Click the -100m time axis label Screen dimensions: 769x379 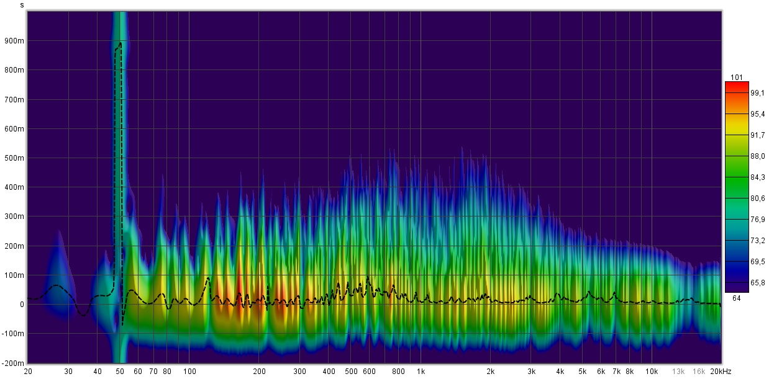click(14, 334)
